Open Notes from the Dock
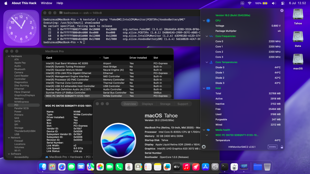 coord(157,167)
